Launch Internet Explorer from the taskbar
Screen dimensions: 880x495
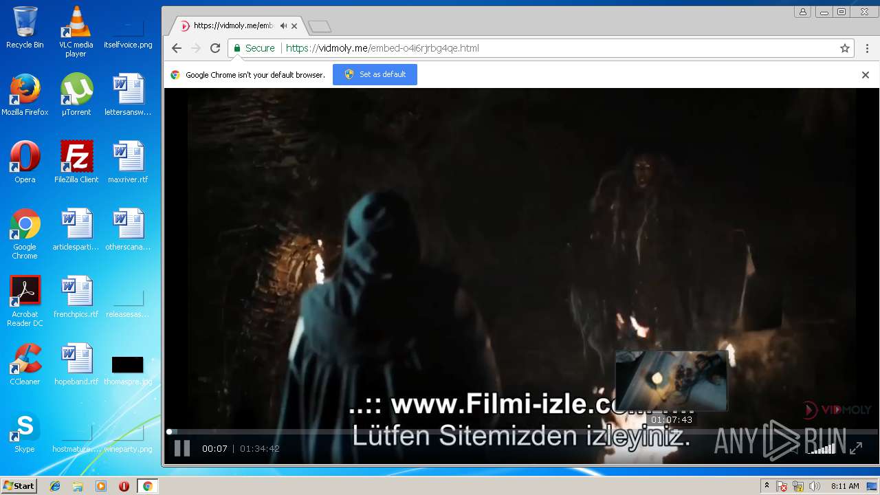(55, 486)
